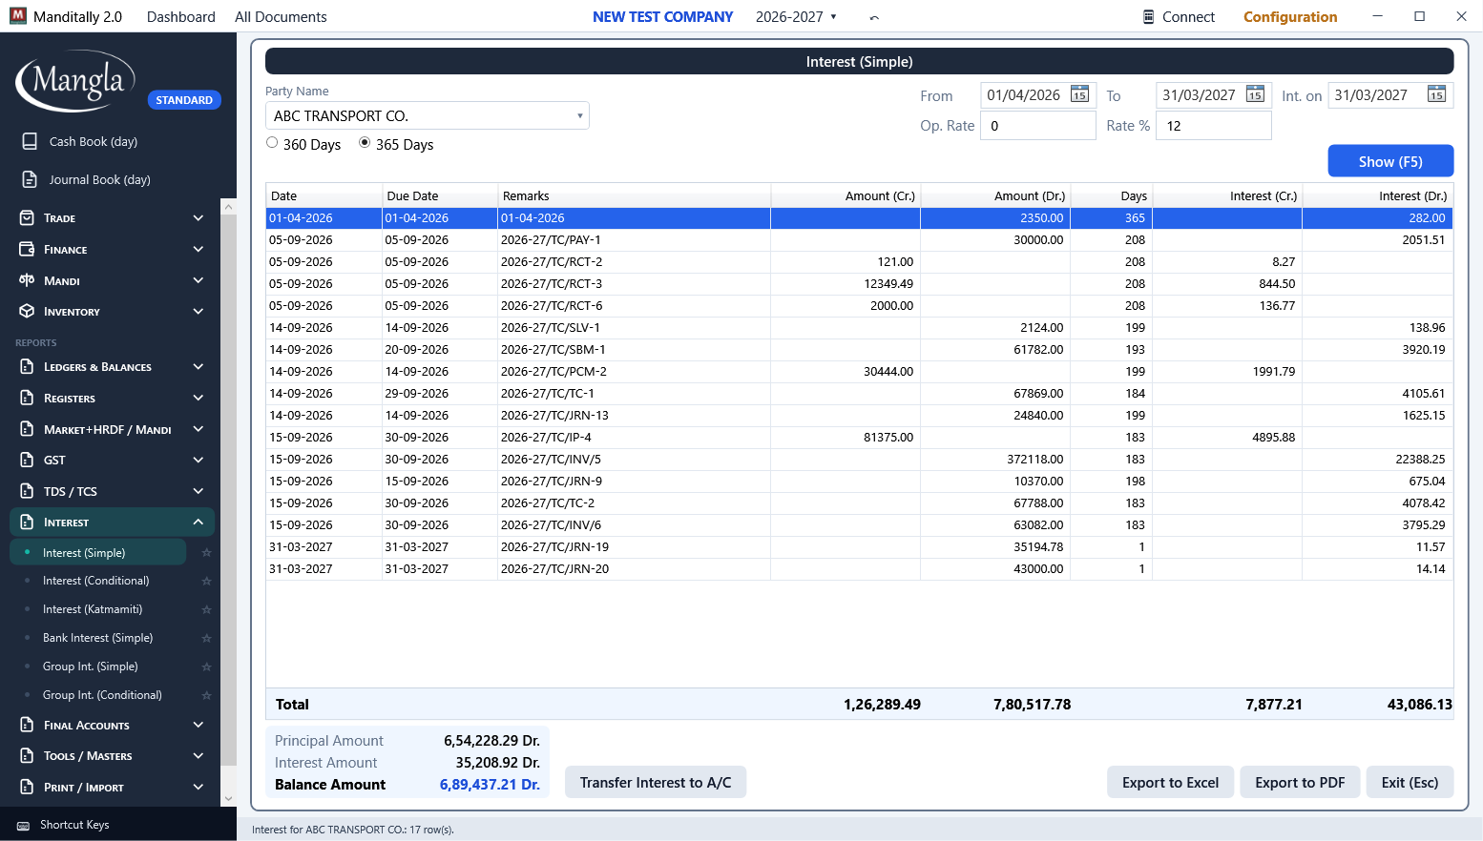Star the Bank Interest (Simple) report
This screenshot has height=841, width=1483.
click(206, 638)
